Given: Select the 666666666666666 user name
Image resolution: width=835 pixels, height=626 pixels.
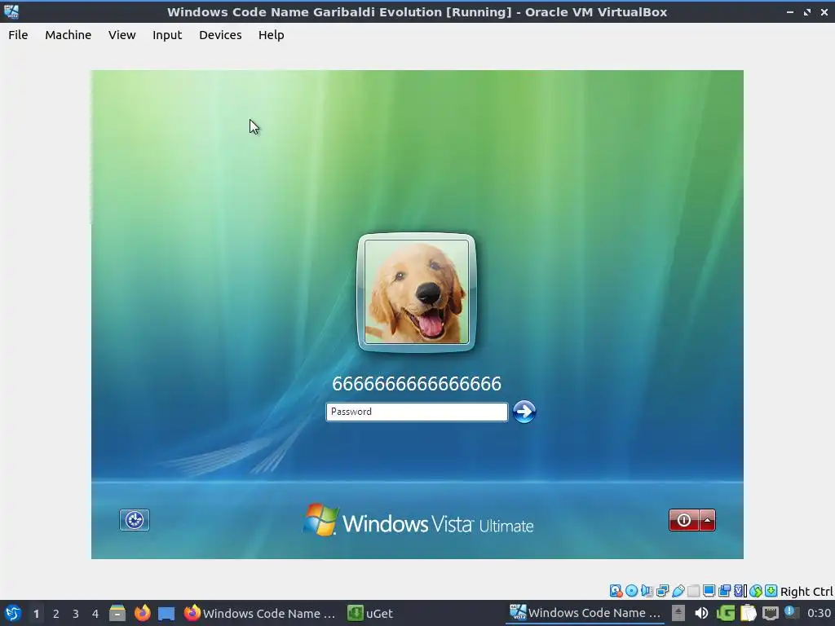Looking at the screenshot, I should (x=417, y=384).
